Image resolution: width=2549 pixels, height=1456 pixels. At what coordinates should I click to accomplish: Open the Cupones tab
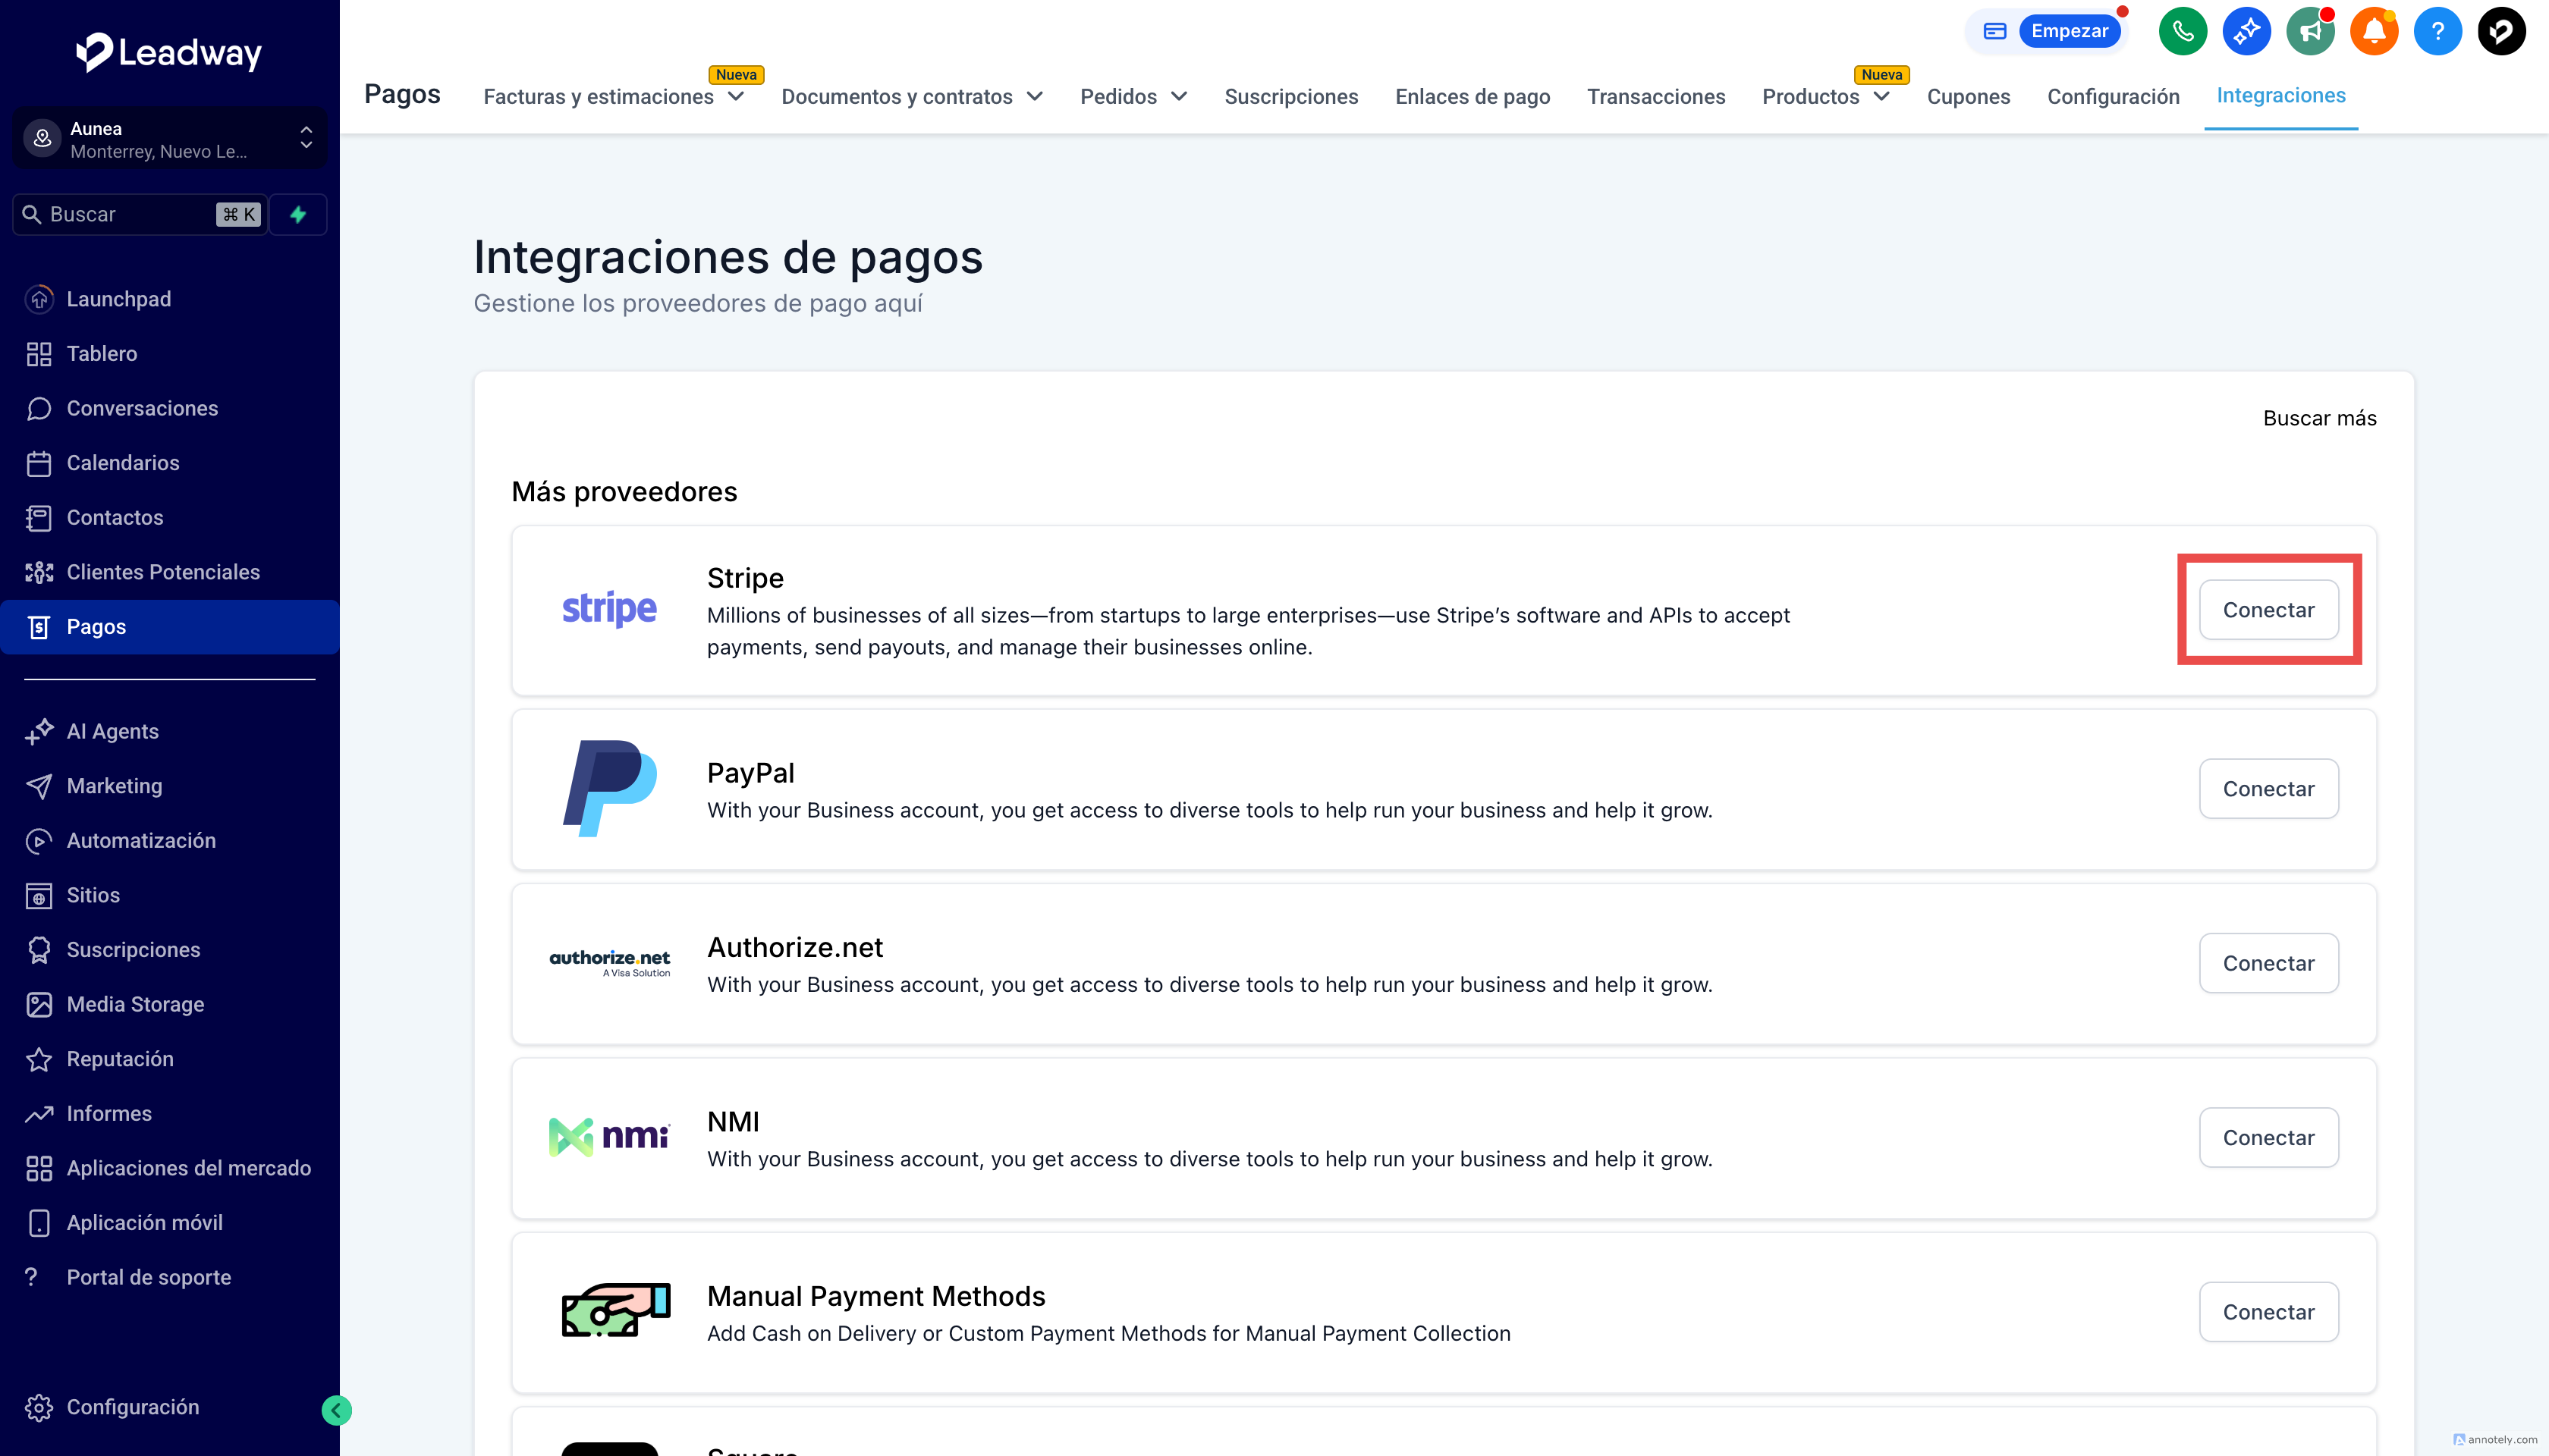[x=1968, y=97]
